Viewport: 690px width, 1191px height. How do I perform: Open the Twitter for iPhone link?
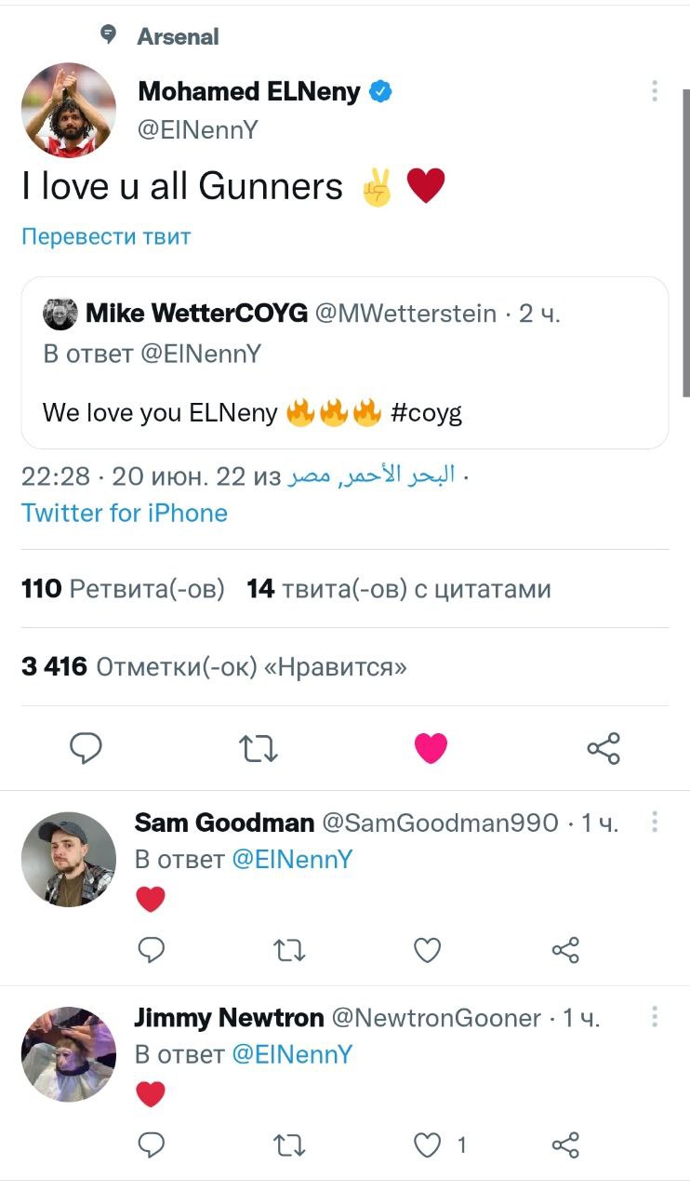point(125,513)
